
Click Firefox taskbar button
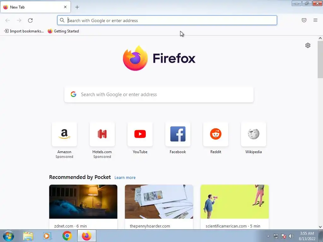pyautogui.click(x=87, y=236)
